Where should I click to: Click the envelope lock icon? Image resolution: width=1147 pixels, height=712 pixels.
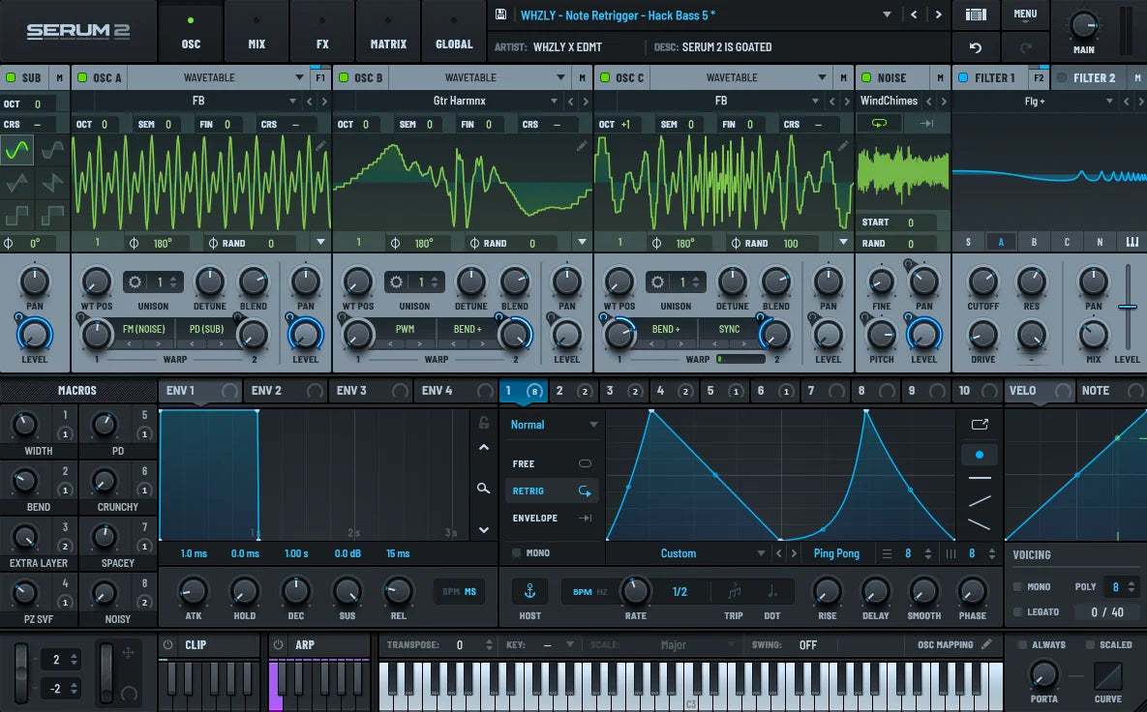pos(483,423)
